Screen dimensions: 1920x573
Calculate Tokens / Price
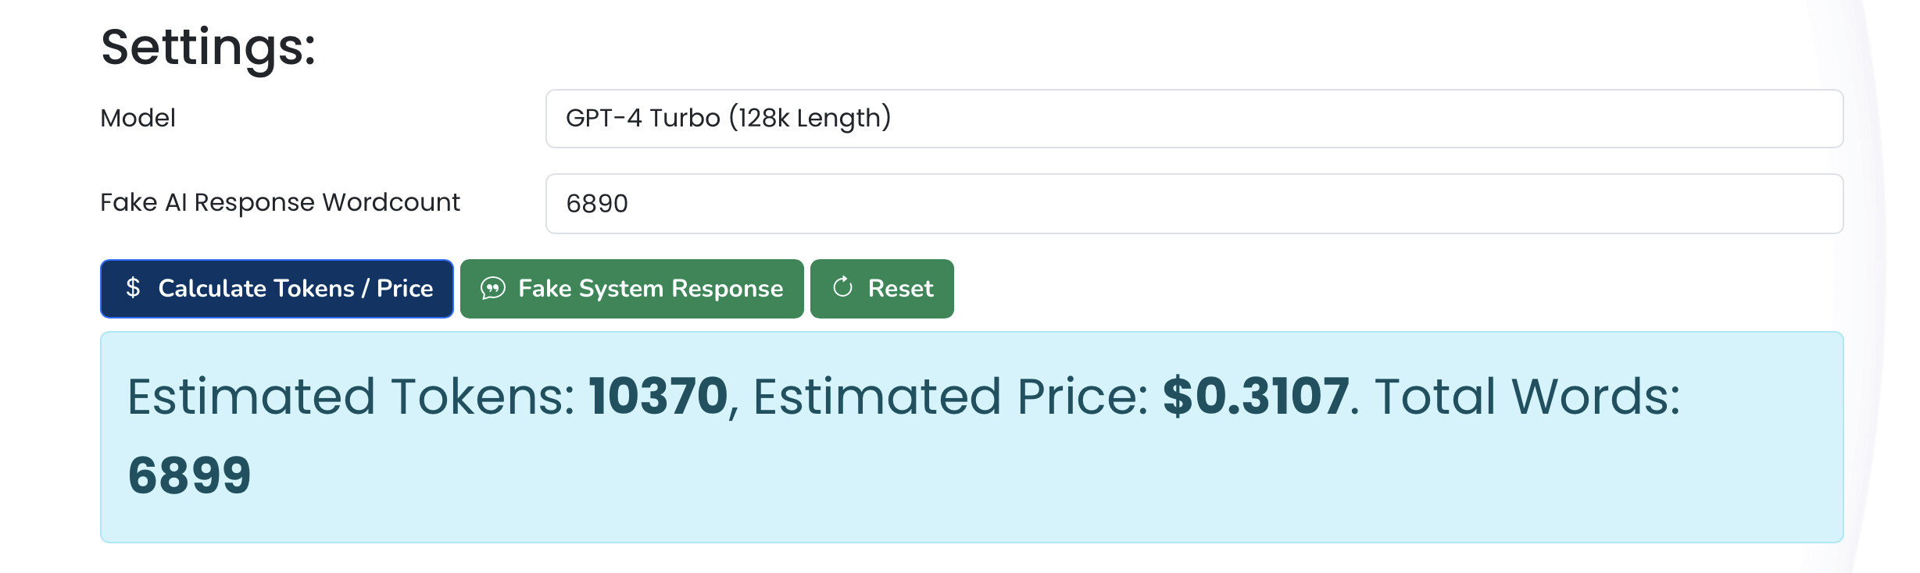pyautogui.click(x=277, y=289)
